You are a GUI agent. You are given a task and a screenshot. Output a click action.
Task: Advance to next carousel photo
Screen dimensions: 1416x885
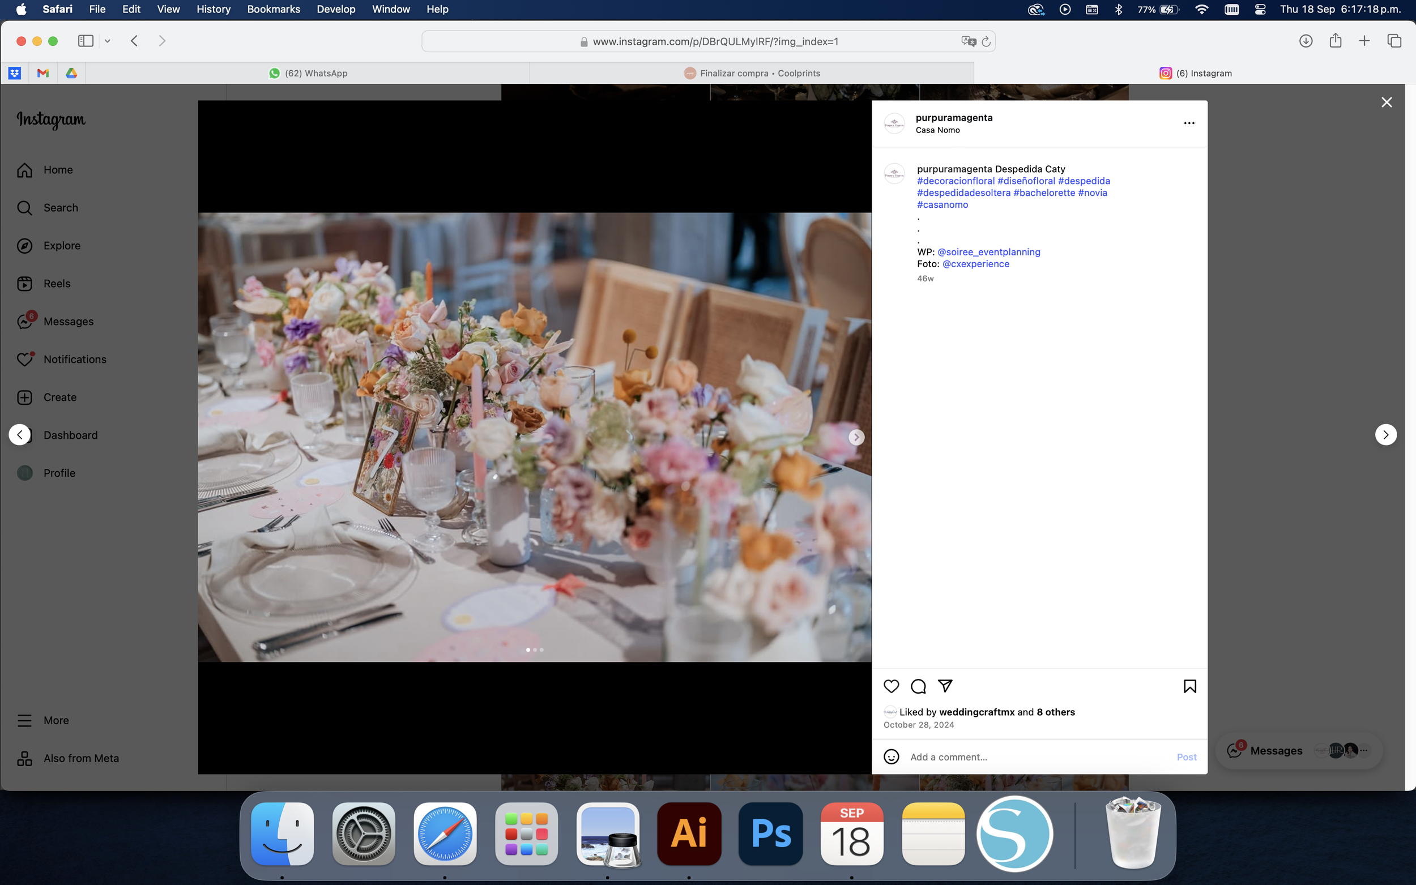coord(856,437)
